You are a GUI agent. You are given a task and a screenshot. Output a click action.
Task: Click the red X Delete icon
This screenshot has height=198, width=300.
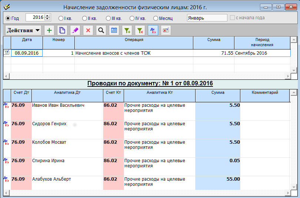tap(88, 30)
